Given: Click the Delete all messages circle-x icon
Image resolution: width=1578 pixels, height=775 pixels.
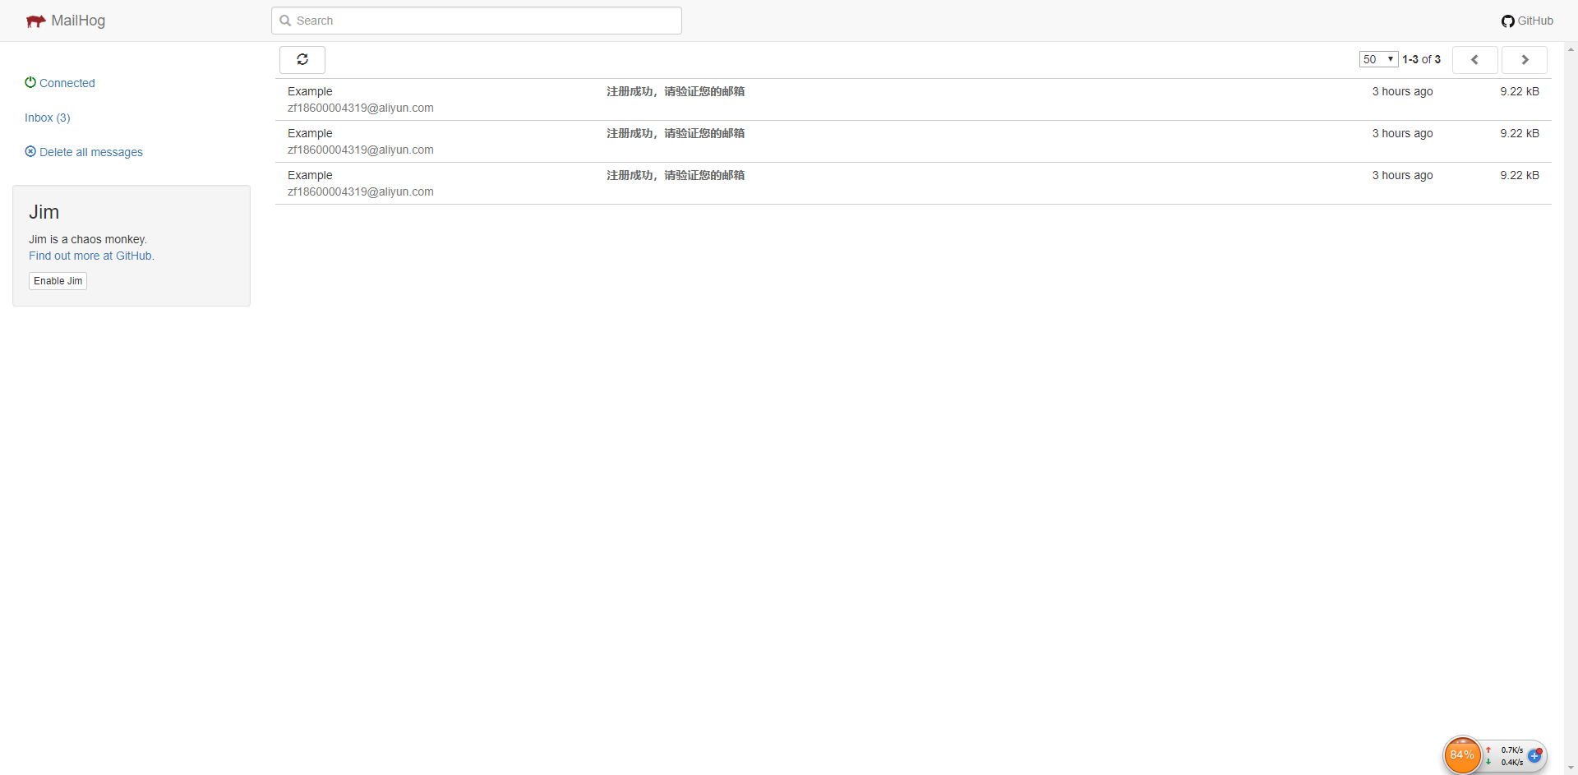Looking at the screenshot, I should point(30,151).
